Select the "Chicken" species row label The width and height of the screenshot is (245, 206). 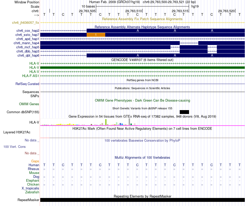coord(33,184)
